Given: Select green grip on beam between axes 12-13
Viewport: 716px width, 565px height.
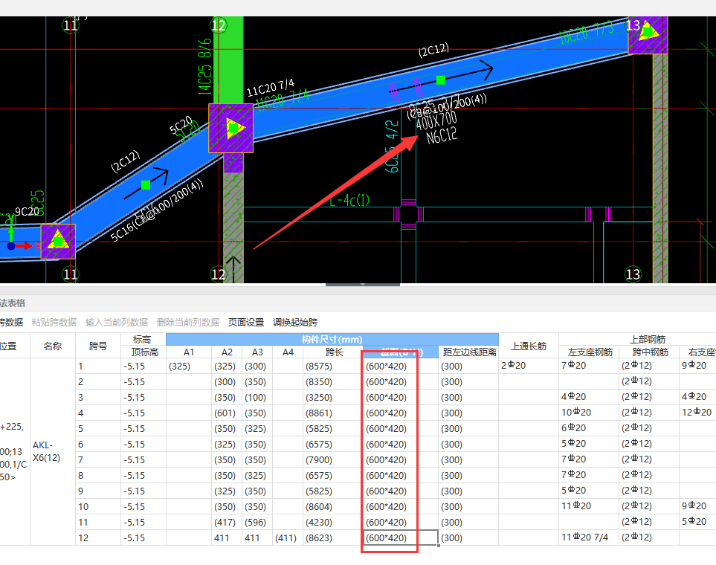Looking at the screenshot, I should [x=441, y=80].
